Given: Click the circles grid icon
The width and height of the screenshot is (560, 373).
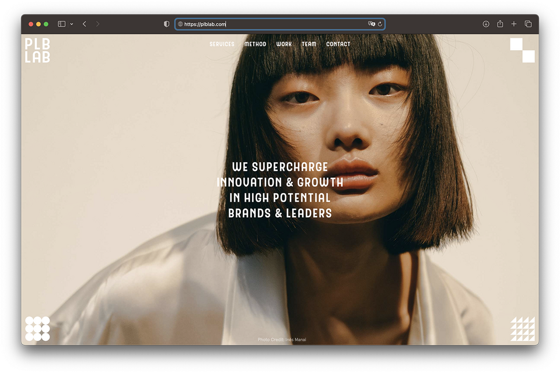Looking at the screenshot, I should coord(37,329).
